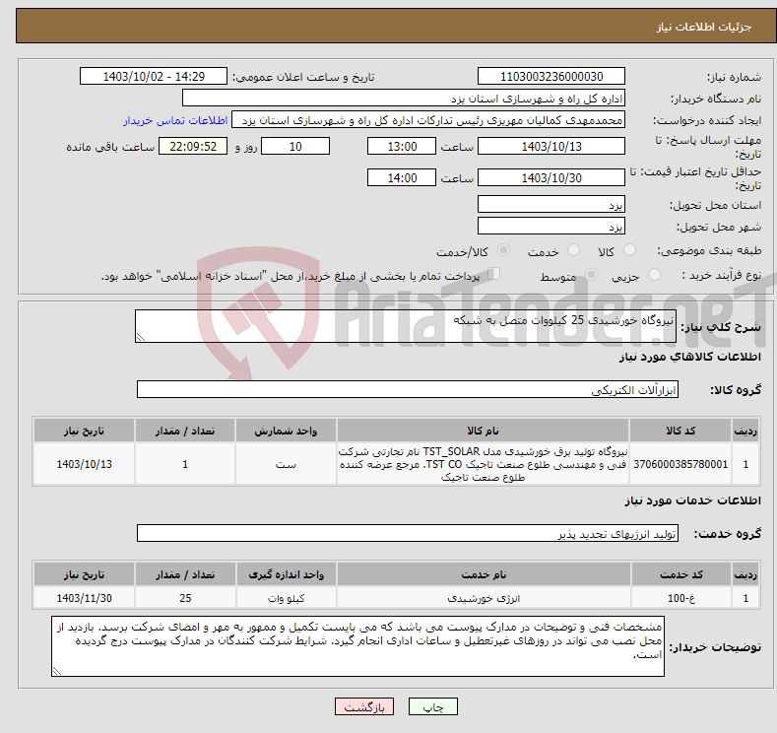Click the delivery city field یزد

pyautogui.click(x=551, y=226)
